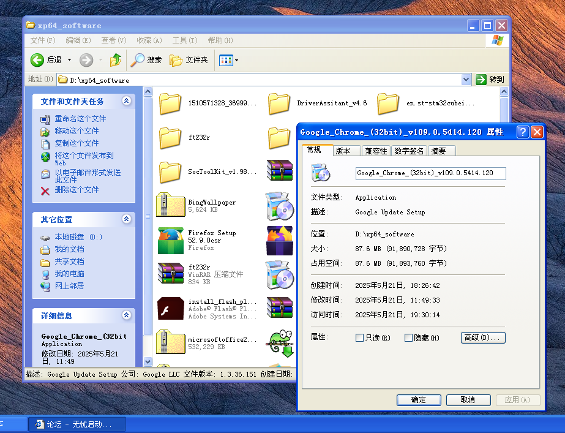Open 本地磁盘 (D:) location

pyautogui.click(x=78, y=237)
